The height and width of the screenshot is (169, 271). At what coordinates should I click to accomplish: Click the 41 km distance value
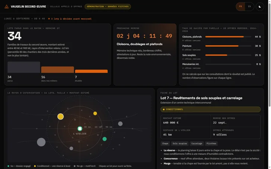click(x=167, y=135)
